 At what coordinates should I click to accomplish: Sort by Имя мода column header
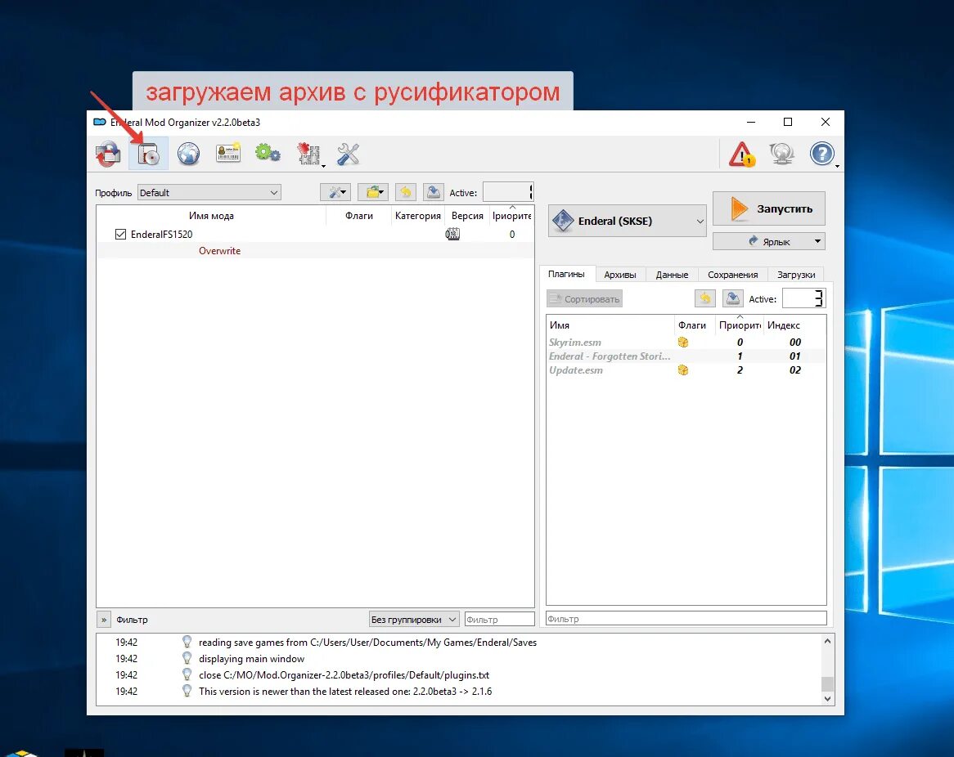pyautogui.click(x=211, y=216)
